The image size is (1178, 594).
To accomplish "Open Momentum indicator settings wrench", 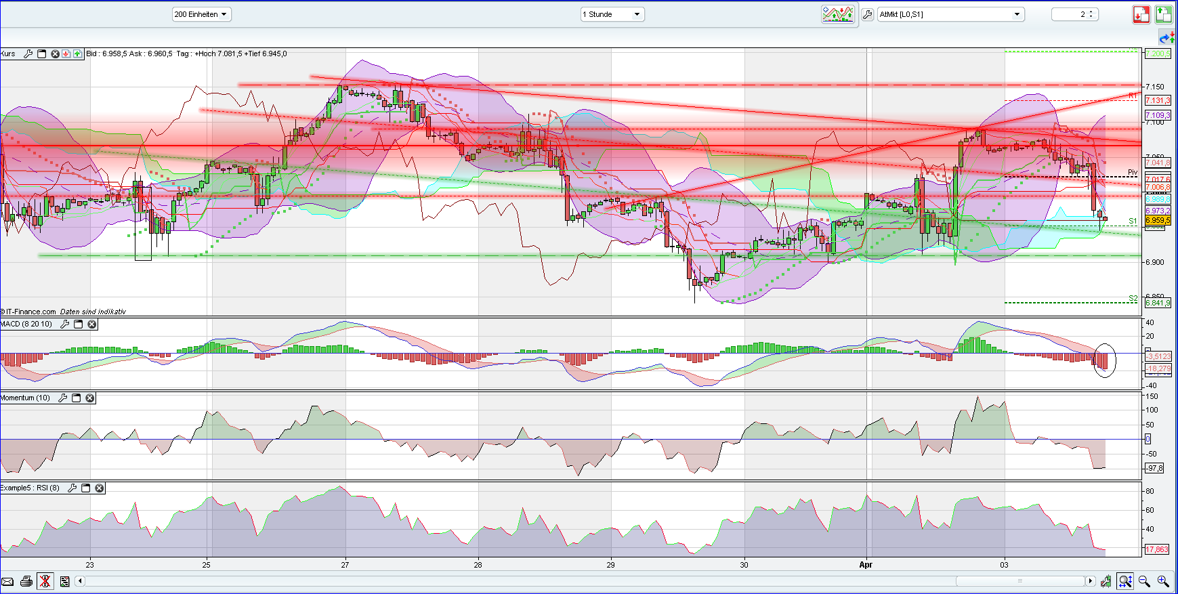I will point(62,398).
